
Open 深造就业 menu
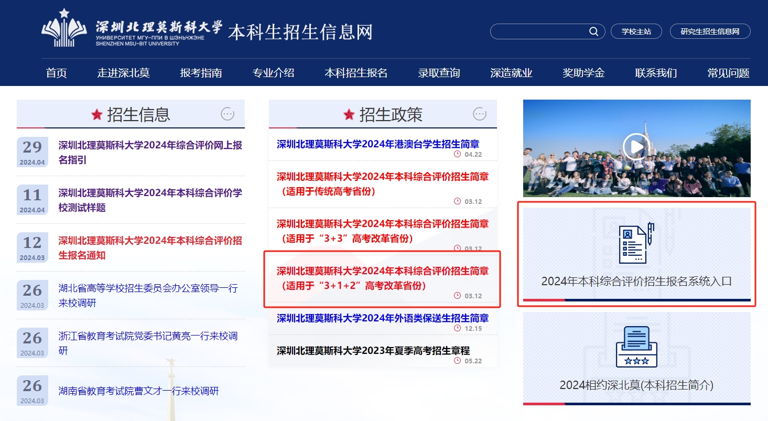(512, 73)
